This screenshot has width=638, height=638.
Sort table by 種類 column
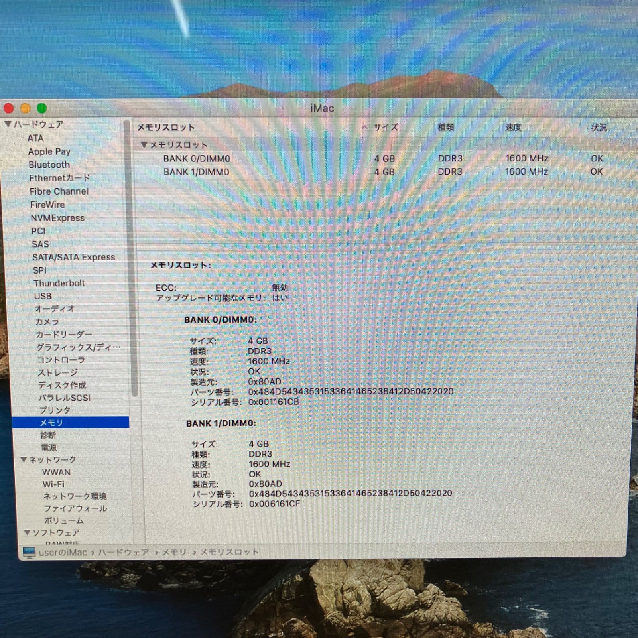pyautogui.click(x=446, y=127)
